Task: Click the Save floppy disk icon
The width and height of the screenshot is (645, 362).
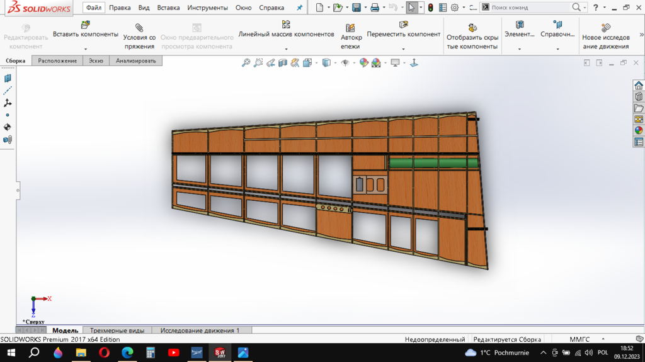Action: click(x=356, y=8)
